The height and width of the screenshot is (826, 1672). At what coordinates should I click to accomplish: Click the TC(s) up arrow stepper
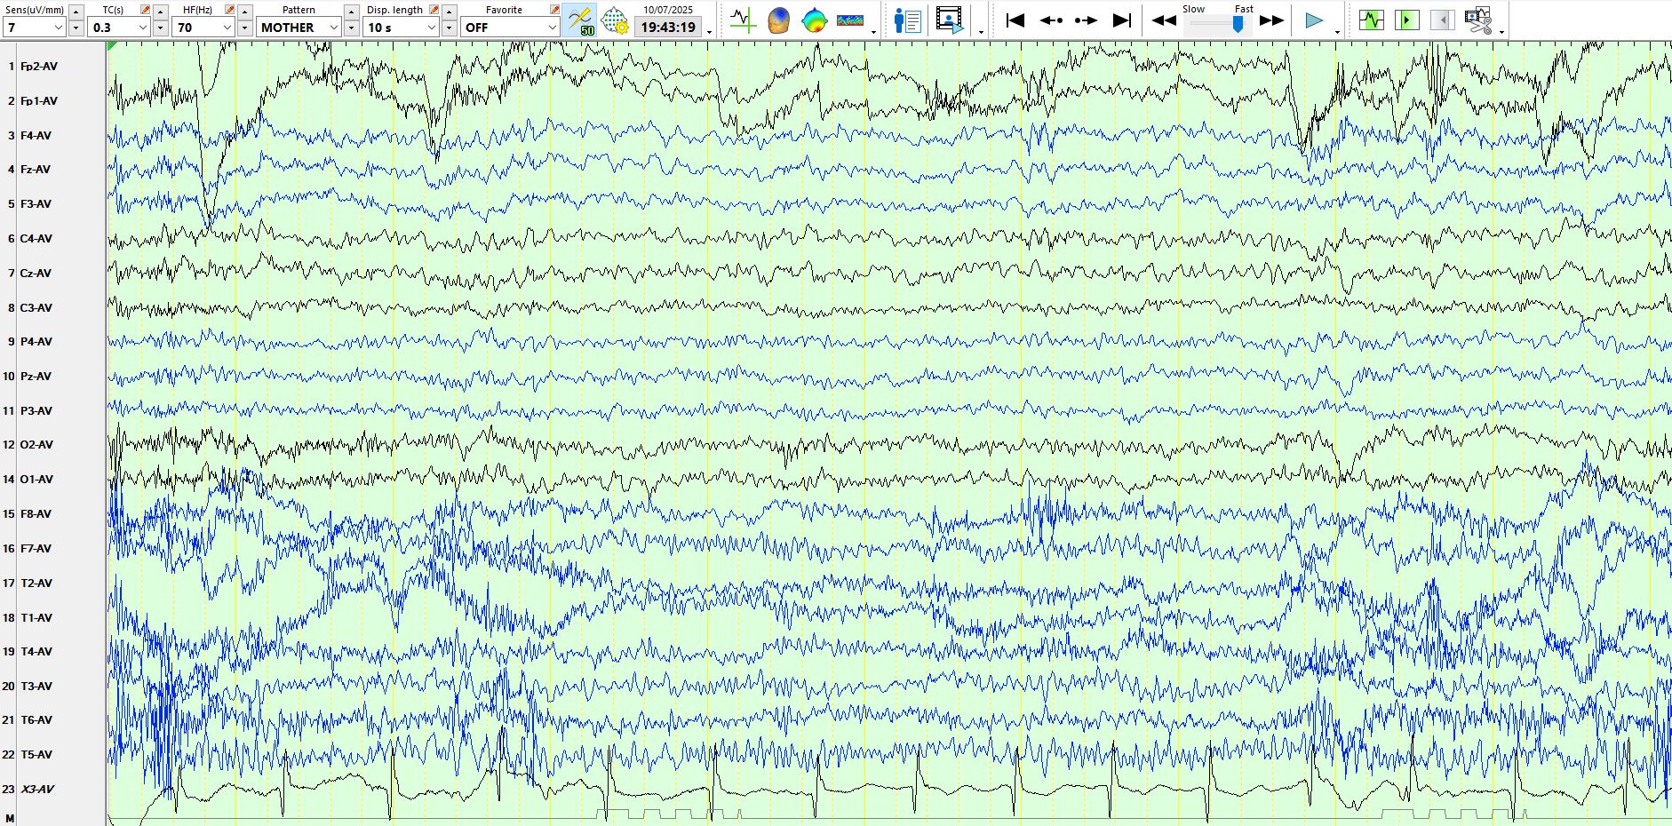161,12
